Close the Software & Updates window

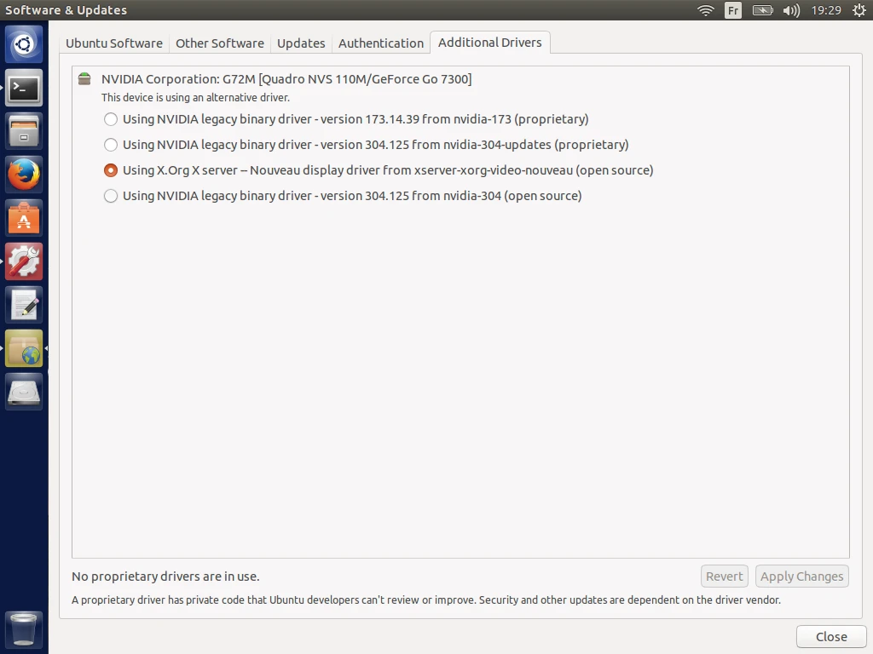click(x=831, y=637)
